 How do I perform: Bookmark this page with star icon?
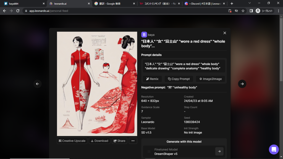click(243, 11)
